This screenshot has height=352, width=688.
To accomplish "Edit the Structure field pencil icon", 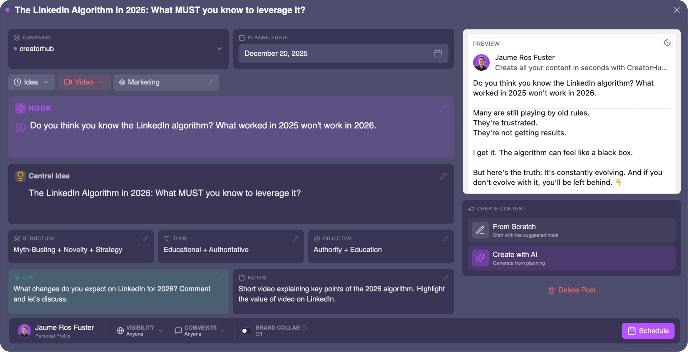I will (146, 239).
